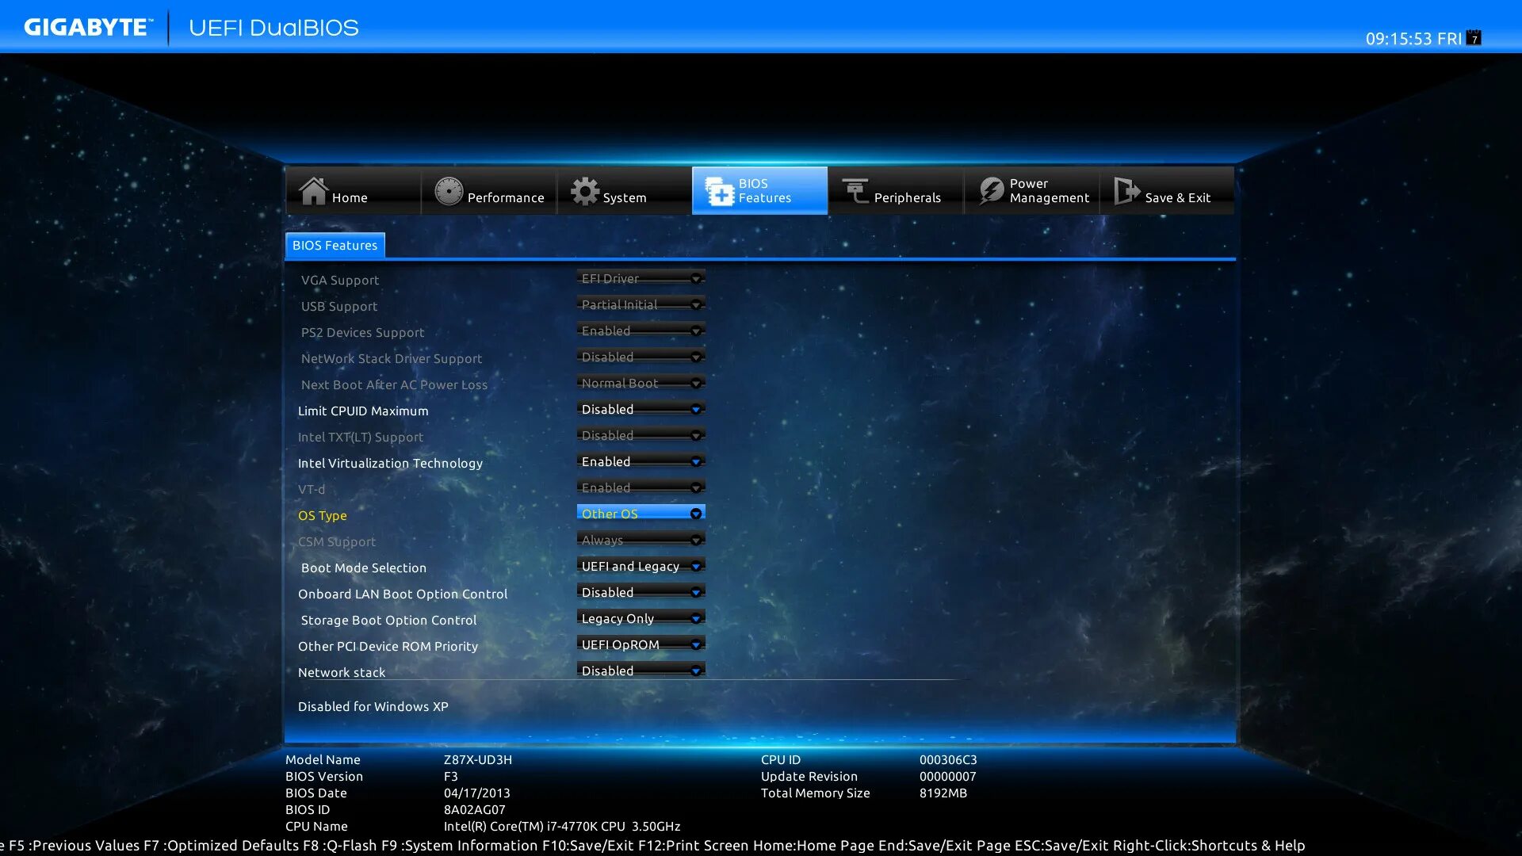1522x856 pixels.
Task: Click the Save & Exit door icon
Action: click(x=1126, y=191)
